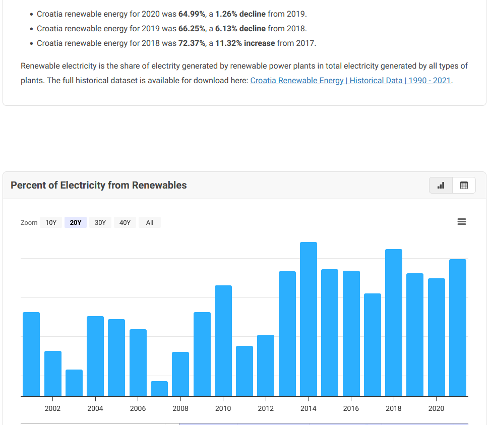Click the 2021 bar at far right
The image size is (491, 425).
(458, 328)
